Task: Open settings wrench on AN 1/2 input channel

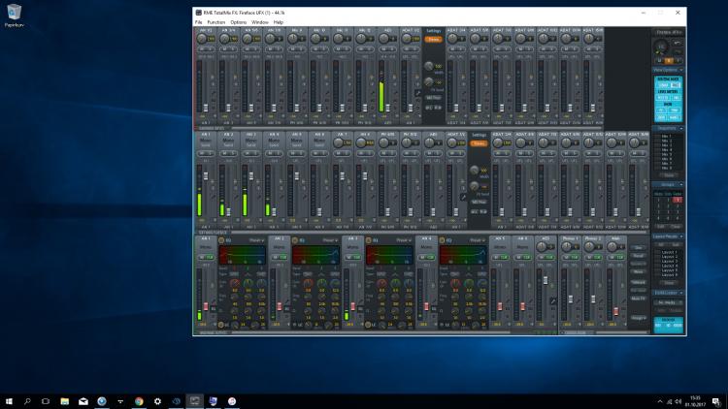Action: 214,93
